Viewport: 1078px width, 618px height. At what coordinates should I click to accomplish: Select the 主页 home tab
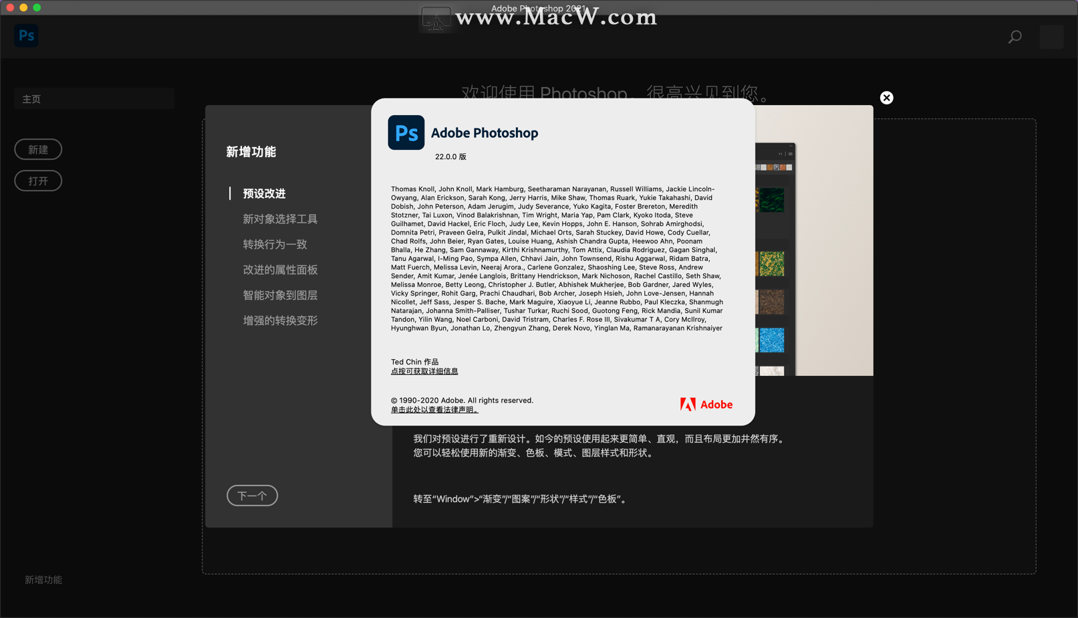(94, 99)
